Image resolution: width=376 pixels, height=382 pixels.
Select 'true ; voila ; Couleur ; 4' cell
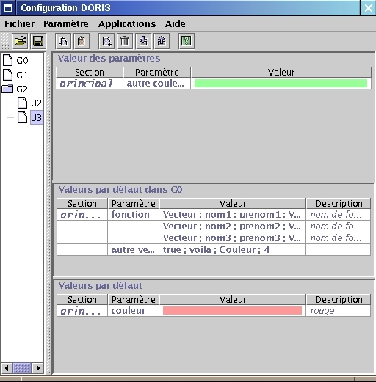coord(233,250)
